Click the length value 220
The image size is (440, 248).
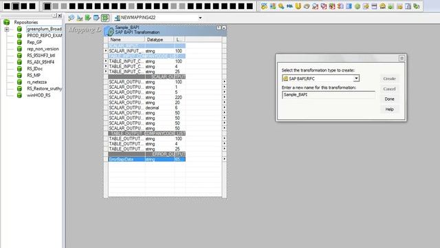tap(179, 98)
